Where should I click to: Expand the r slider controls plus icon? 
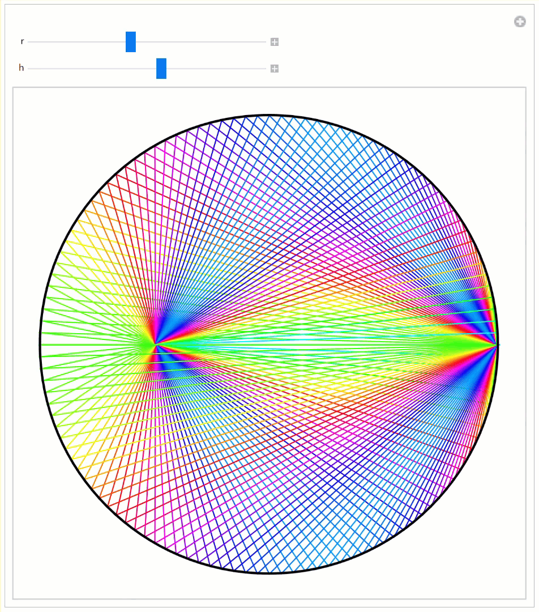(x=275, y=42)
